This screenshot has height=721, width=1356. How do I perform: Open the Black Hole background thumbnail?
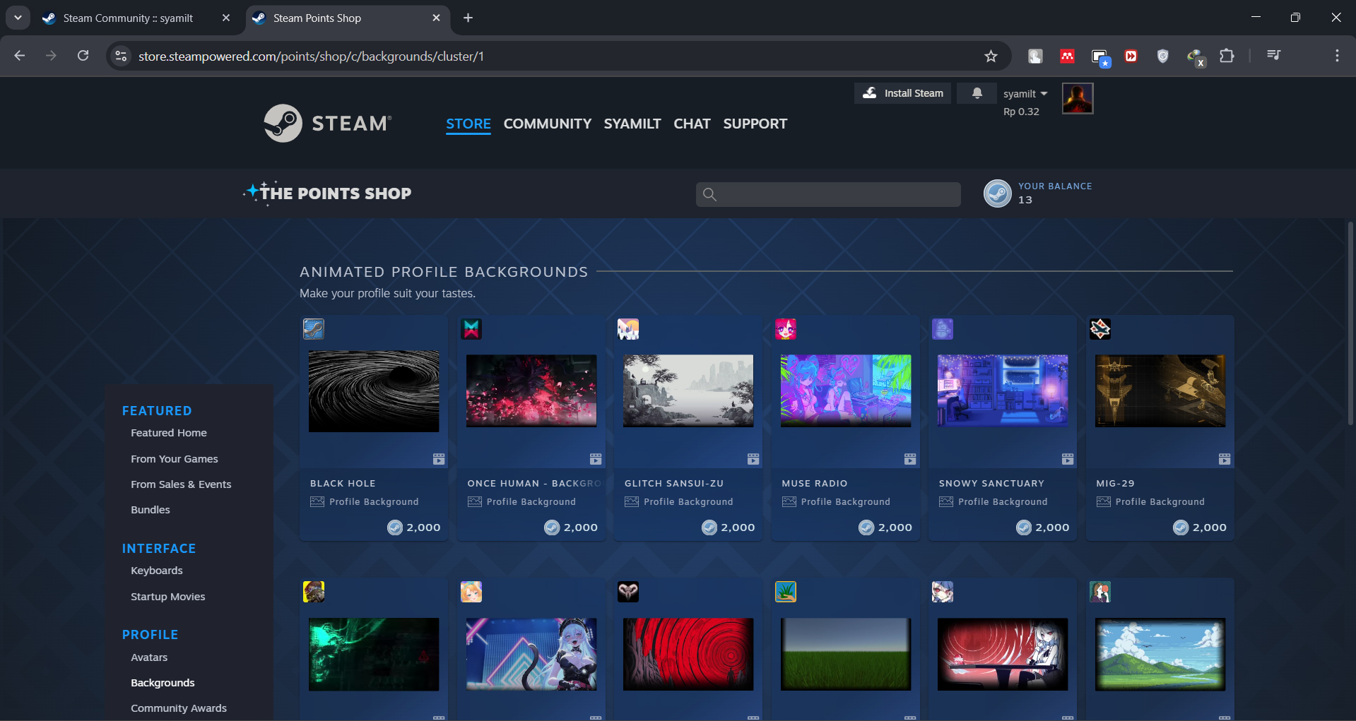[x=374, y=391]
